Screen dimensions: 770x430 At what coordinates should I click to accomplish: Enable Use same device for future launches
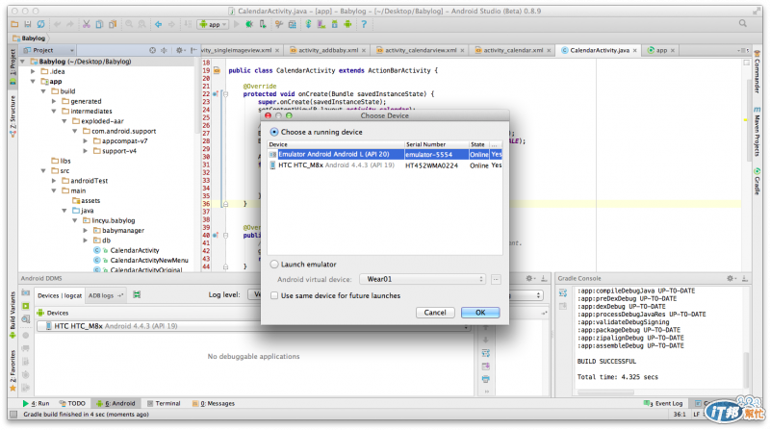pyautogui.click(x=274, y=295)
